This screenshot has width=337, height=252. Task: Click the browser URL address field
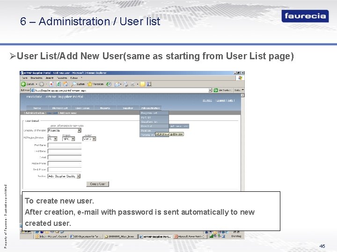121,91
